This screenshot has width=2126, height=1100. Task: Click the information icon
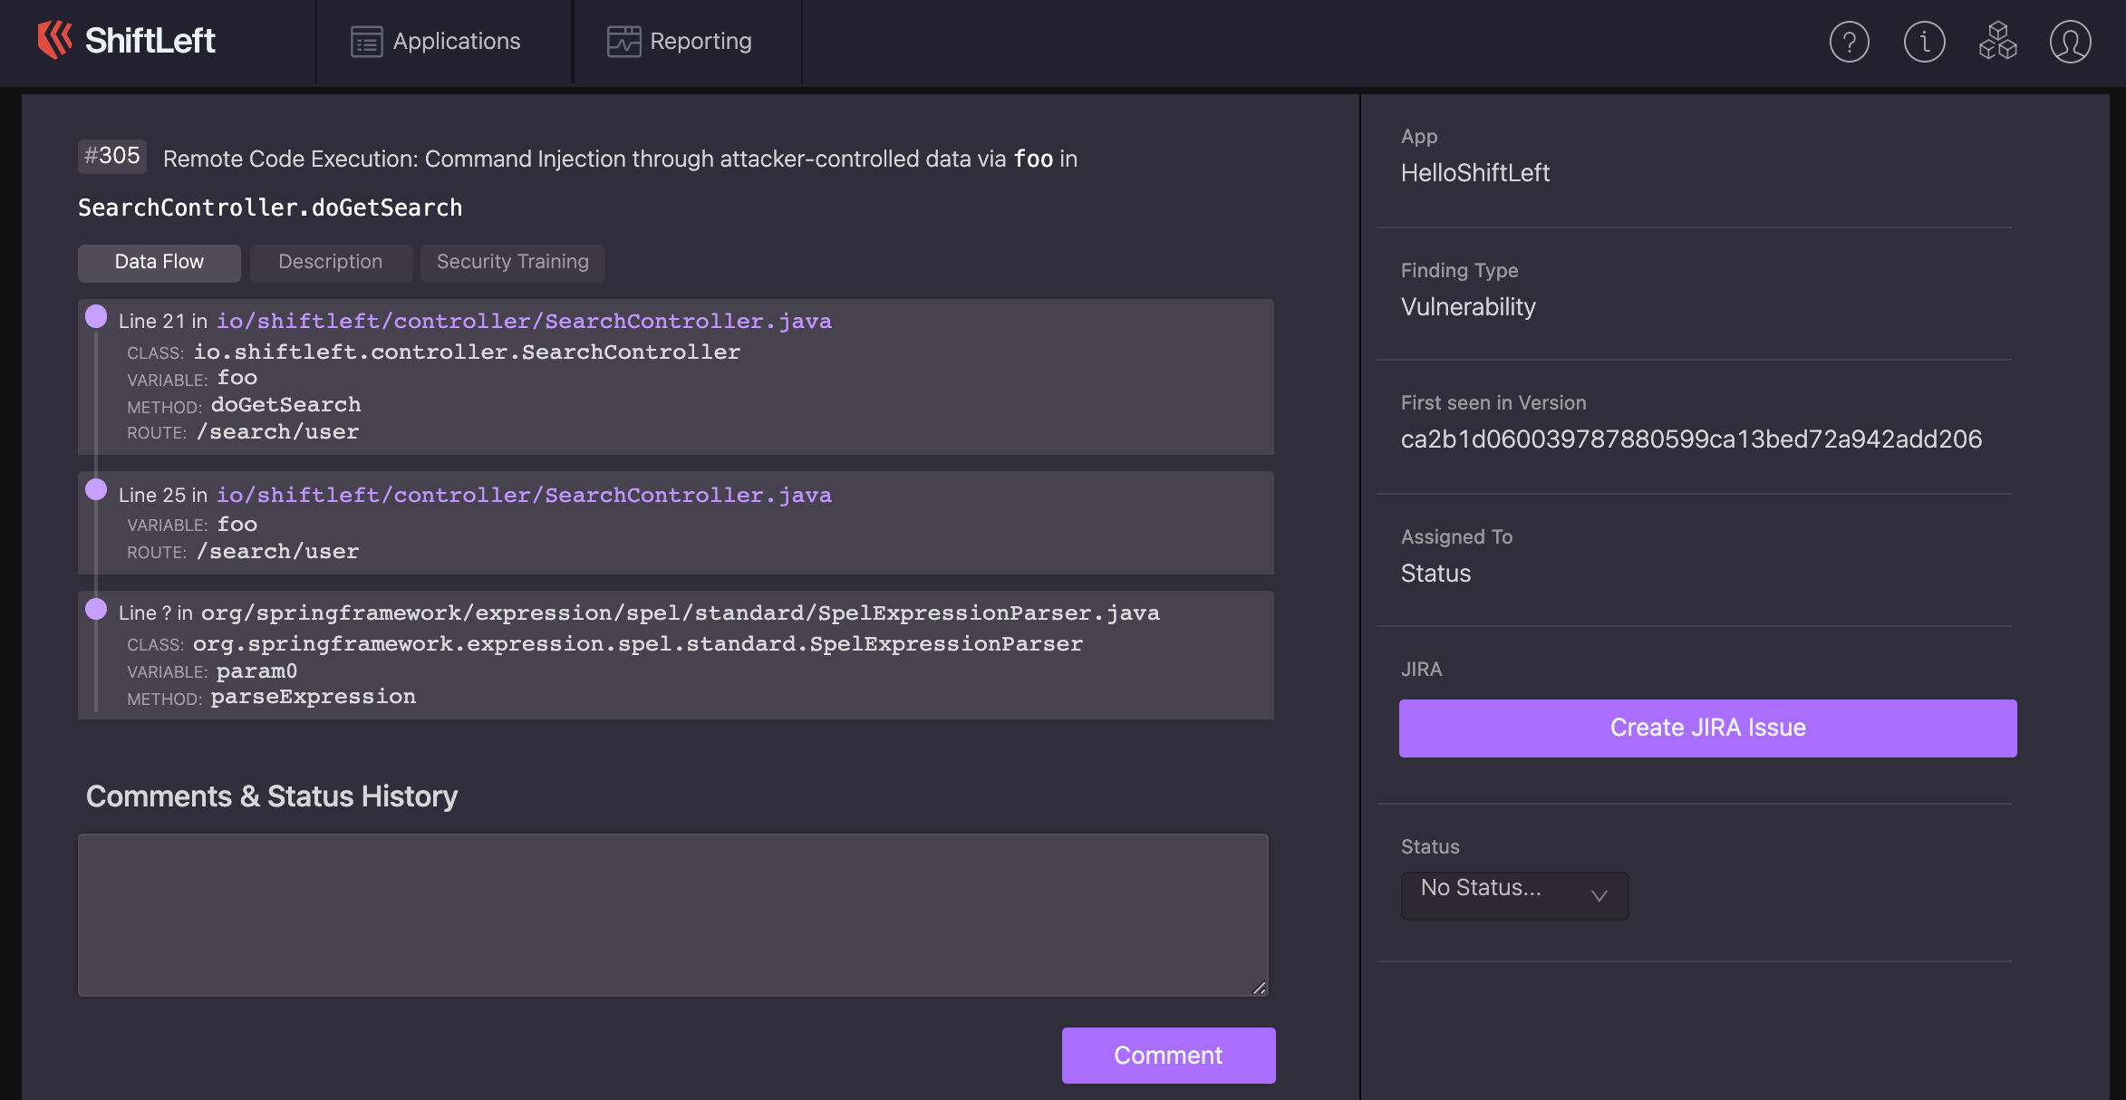tap(1923, 39)
